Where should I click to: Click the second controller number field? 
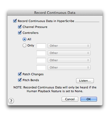[x=41, y=53]
